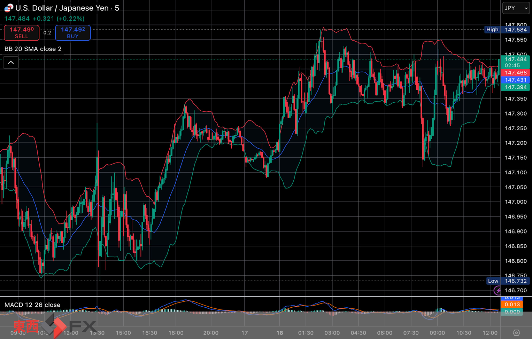532x339 pixels.
Task: Click the USD/JPY flag icon
Action: [8, 8]
